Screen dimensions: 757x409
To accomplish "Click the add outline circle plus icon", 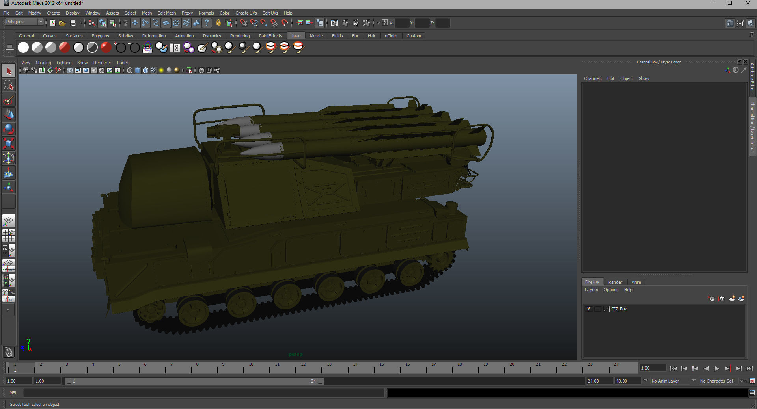I will pos(121,47).
